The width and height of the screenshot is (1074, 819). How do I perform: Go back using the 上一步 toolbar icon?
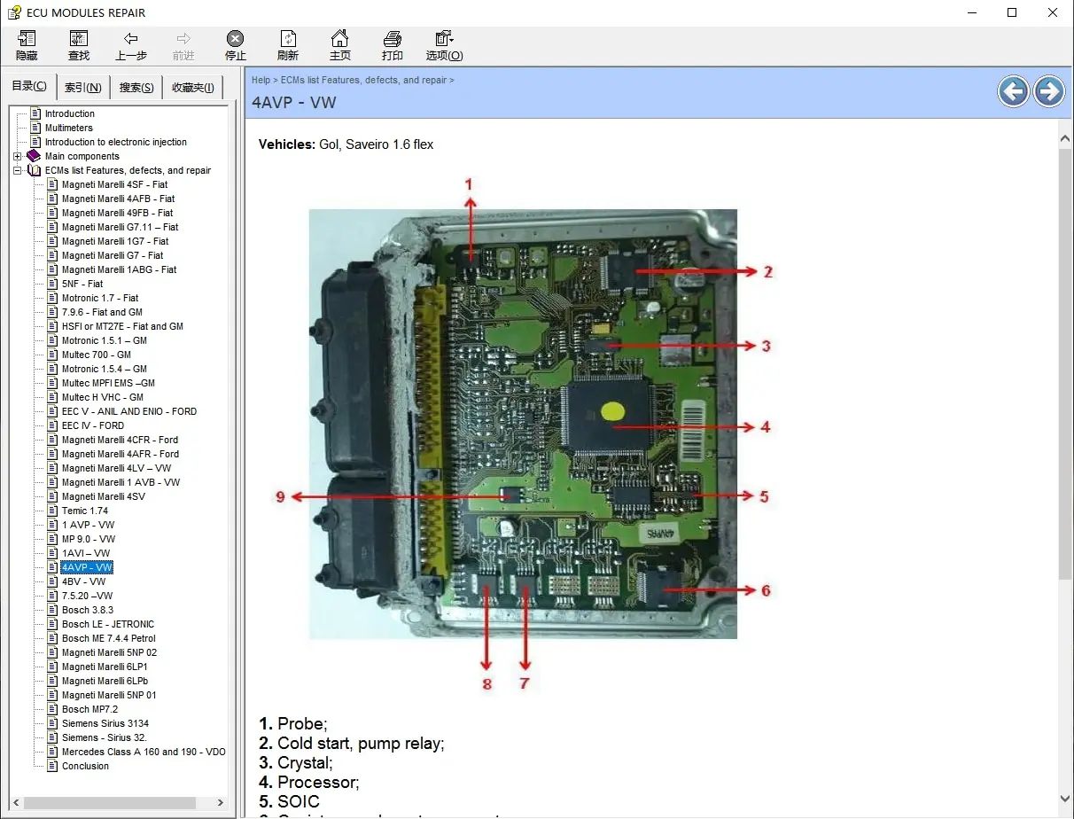pyautogui.click(x=131, y=44)
